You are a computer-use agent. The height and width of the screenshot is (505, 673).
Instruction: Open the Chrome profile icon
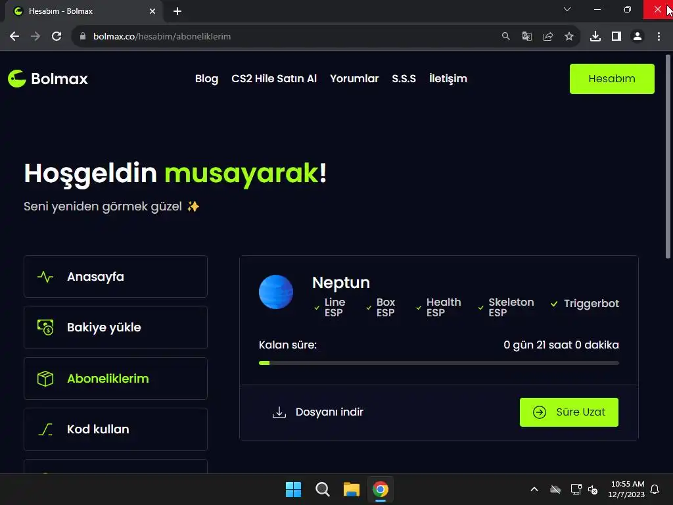click(638, 37)
